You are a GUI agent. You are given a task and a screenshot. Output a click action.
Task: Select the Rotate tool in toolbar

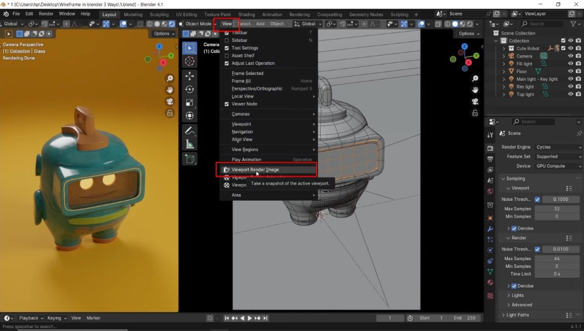[x=189, y=89]
